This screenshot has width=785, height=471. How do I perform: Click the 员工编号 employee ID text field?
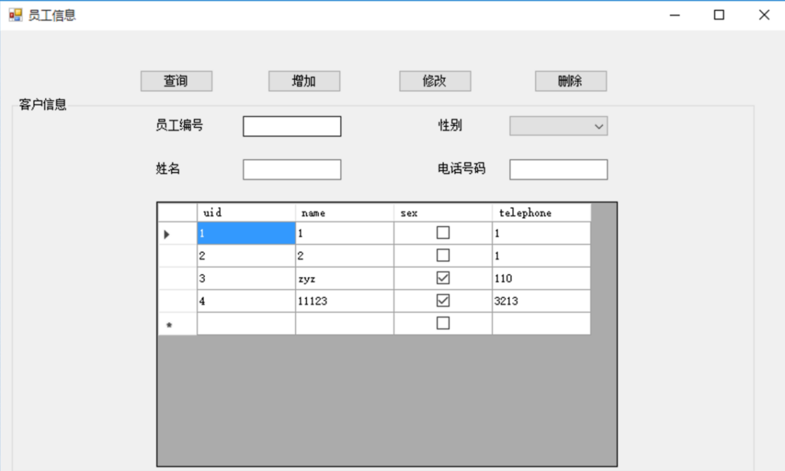point(292,126)
